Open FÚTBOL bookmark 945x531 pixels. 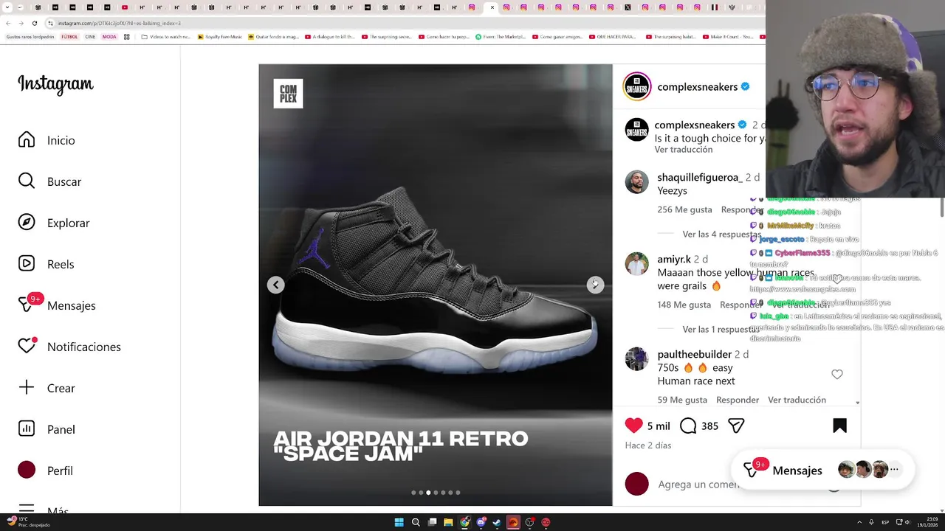coord(69,37)
